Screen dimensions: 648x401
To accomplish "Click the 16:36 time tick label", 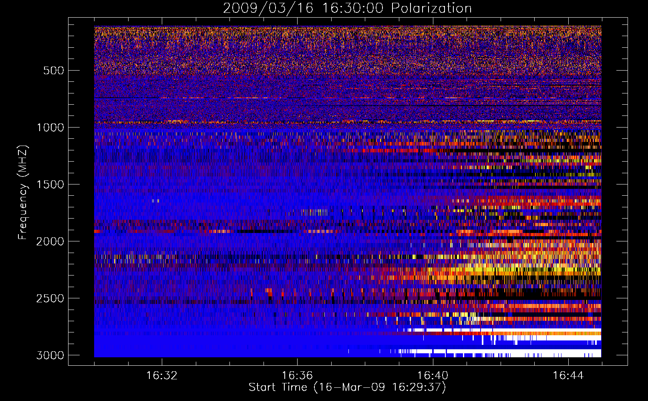I will point(297,375).
